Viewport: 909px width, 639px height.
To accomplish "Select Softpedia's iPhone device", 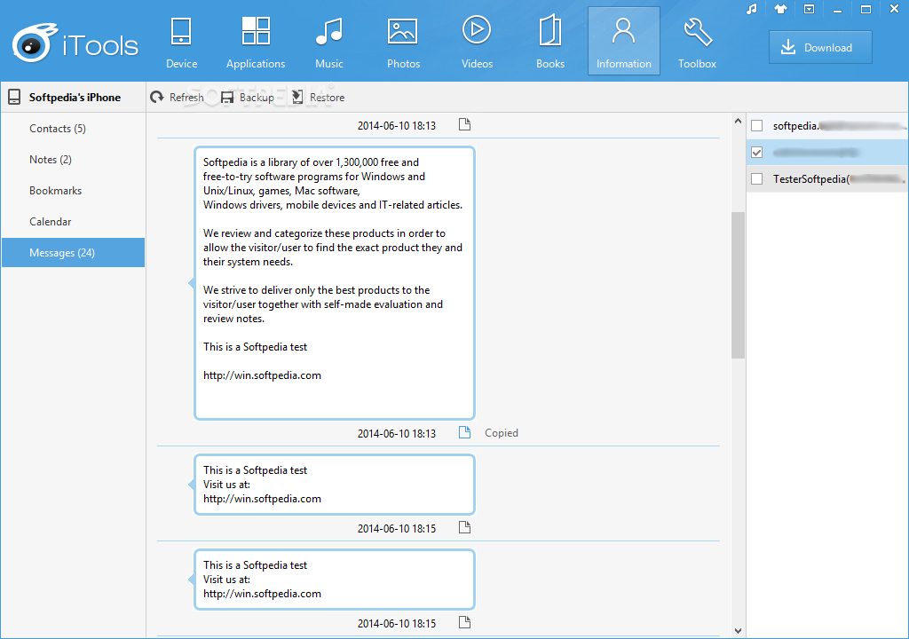I will pos(73,98).
